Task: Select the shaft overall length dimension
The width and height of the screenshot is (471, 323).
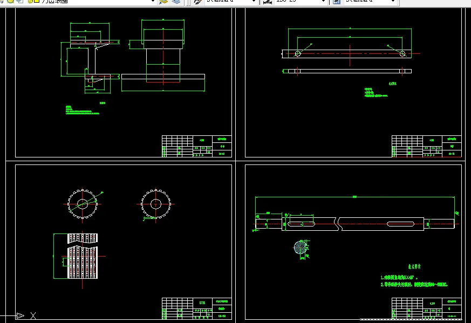Action: [355, 197]
